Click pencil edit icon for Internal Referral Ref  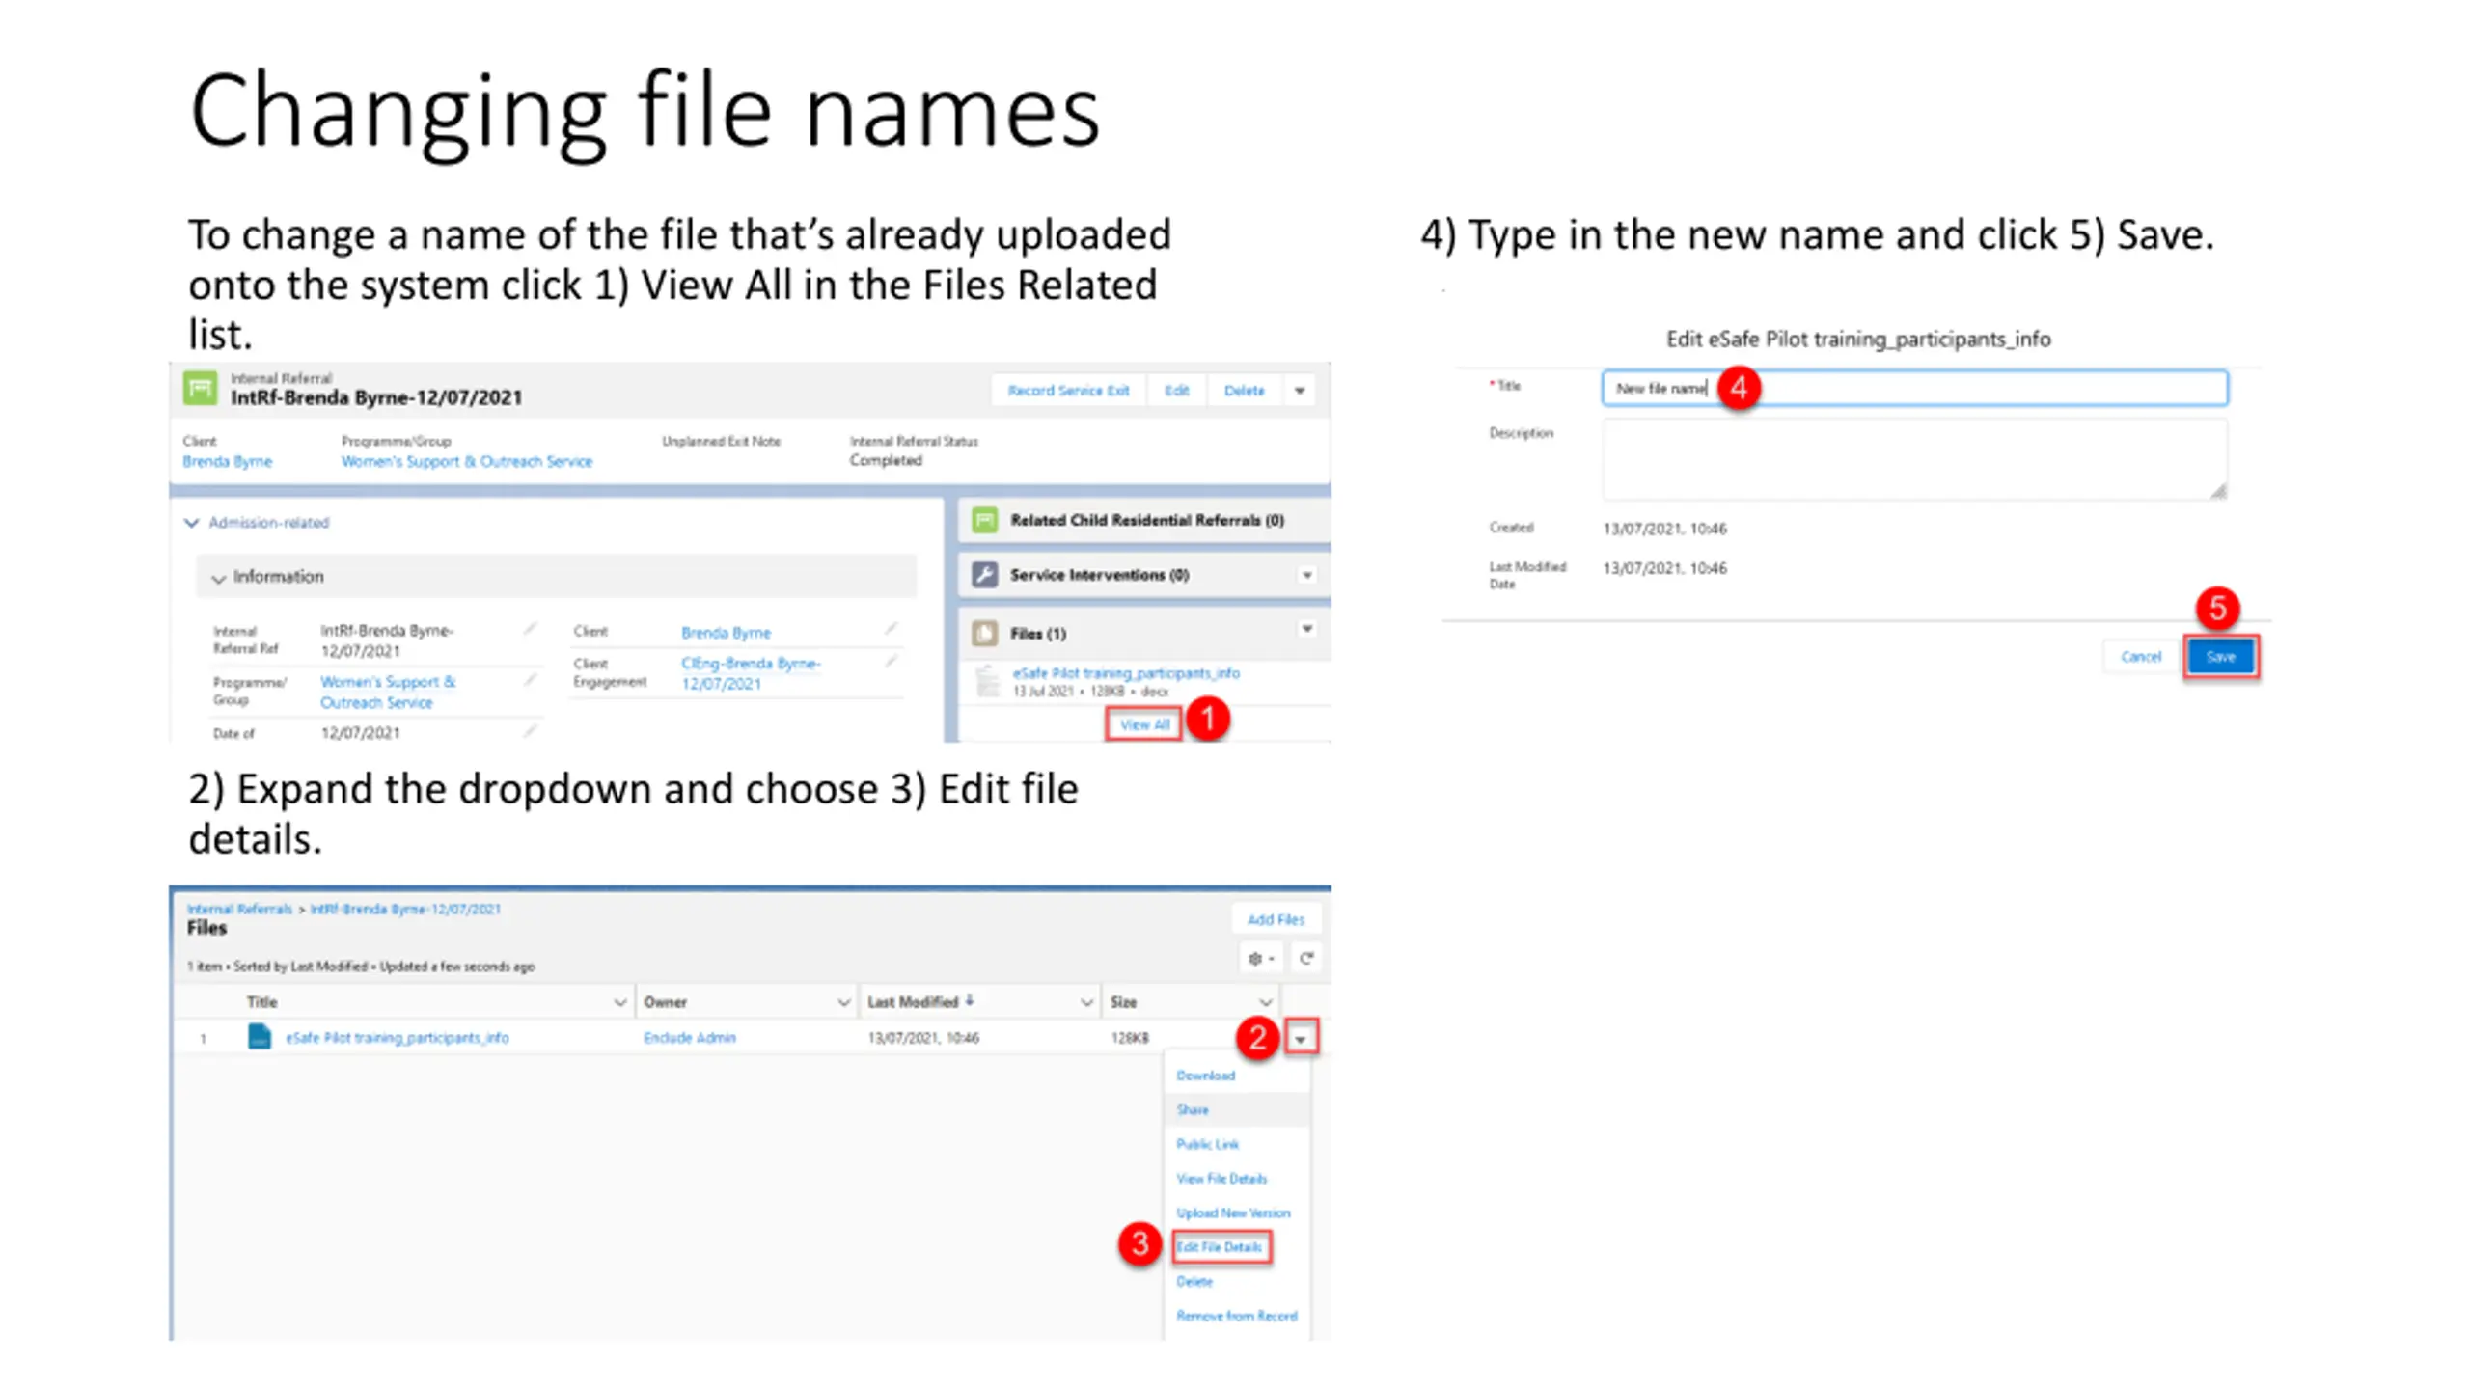click(x=530, y=629)
